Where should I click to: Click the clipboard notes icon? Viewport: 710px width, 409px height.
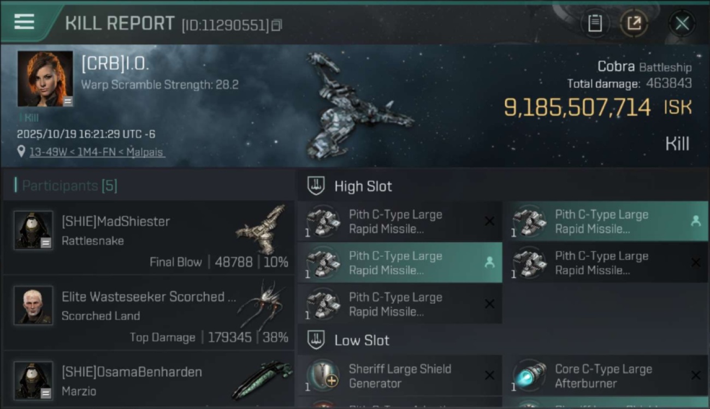click(x=595, y=23)
